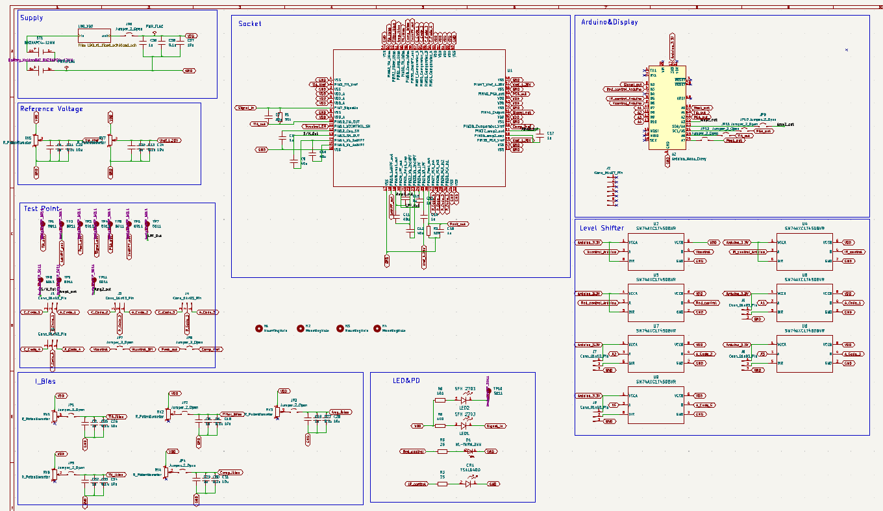Select the LDO_VDD hierarchical sheet block
The image size is (883, 511).
click(93, 36)
